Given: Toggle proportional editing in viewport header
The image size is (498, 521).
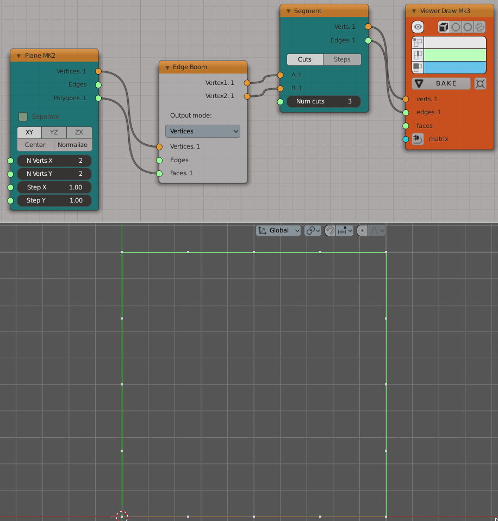Looking at the screenshot, I should pos(363,230).
